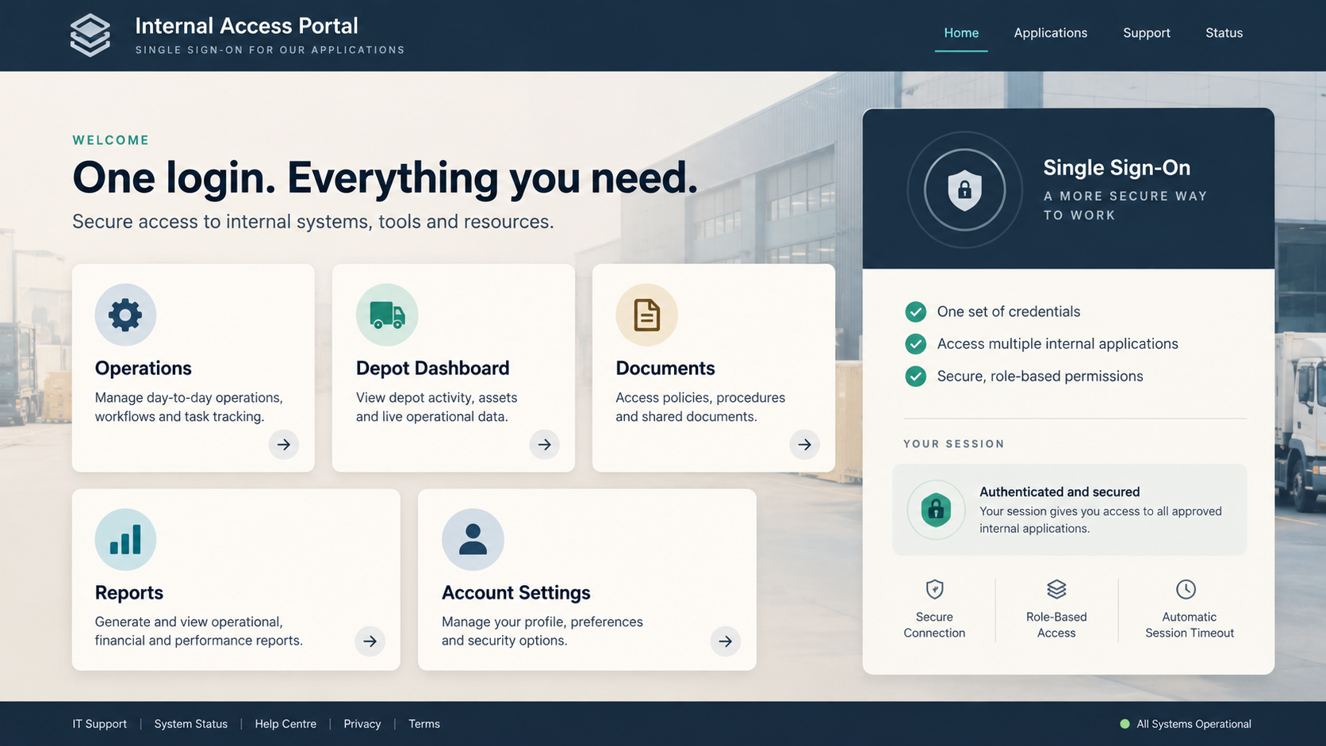Click the green padlock session icon

point(936,510)
